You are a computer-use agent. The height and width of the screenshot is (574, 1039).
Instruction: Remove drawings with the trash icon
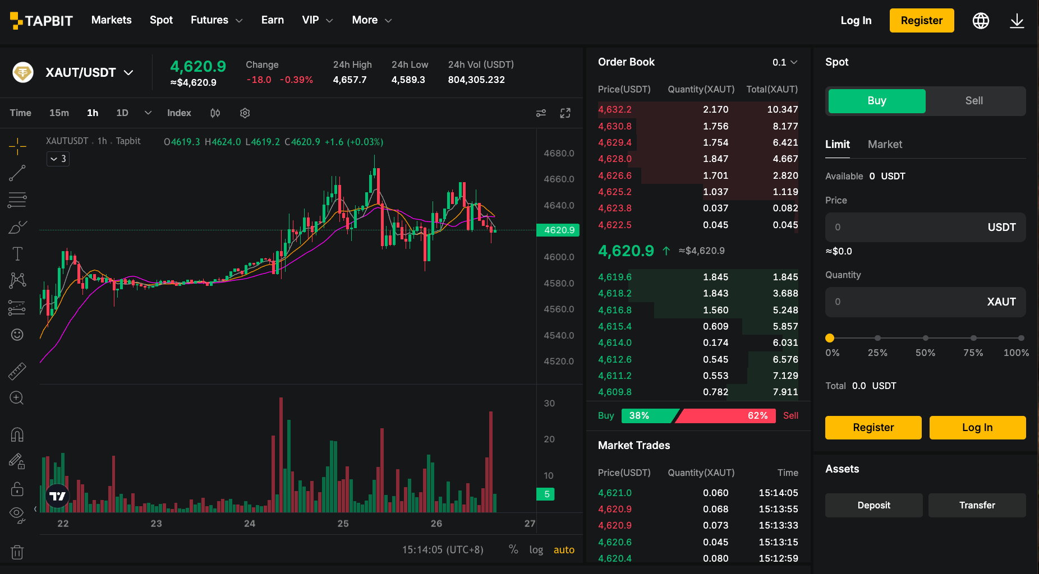17,552
